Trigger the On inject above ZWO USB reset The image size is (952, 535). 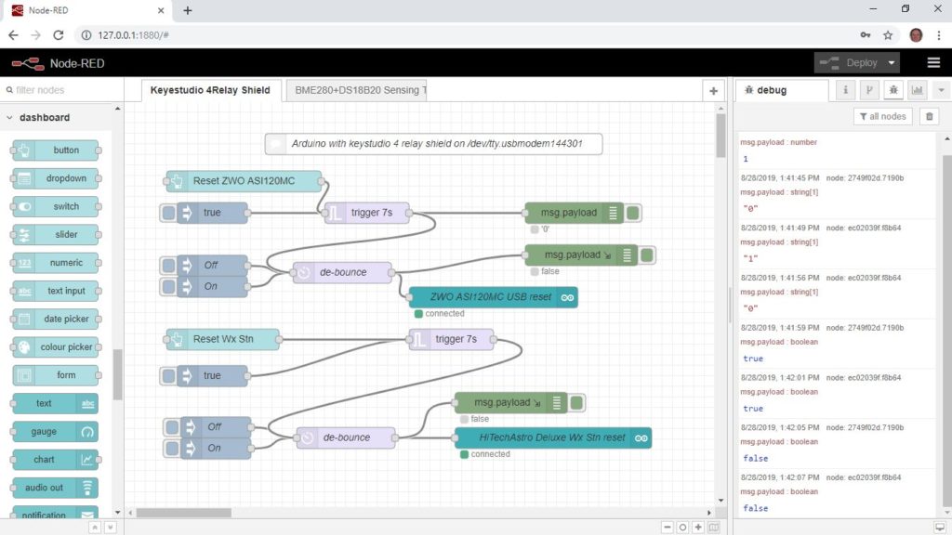point(168,286)
